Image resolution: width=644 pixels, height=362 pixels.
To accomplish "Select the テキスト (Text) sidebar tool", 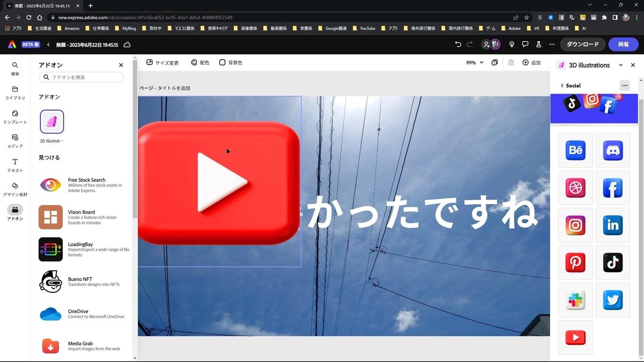I will (x=15, y=165).
